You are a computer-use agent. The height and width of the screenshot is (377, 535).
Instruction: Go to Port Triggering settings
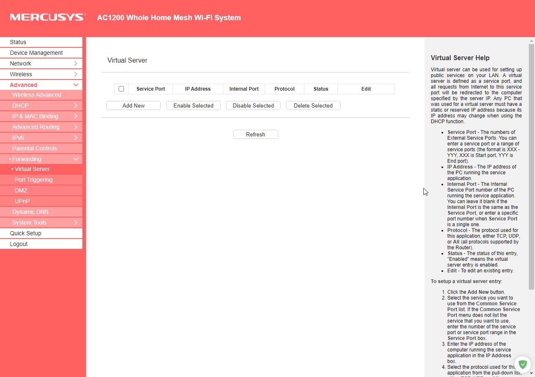(33, 180)
